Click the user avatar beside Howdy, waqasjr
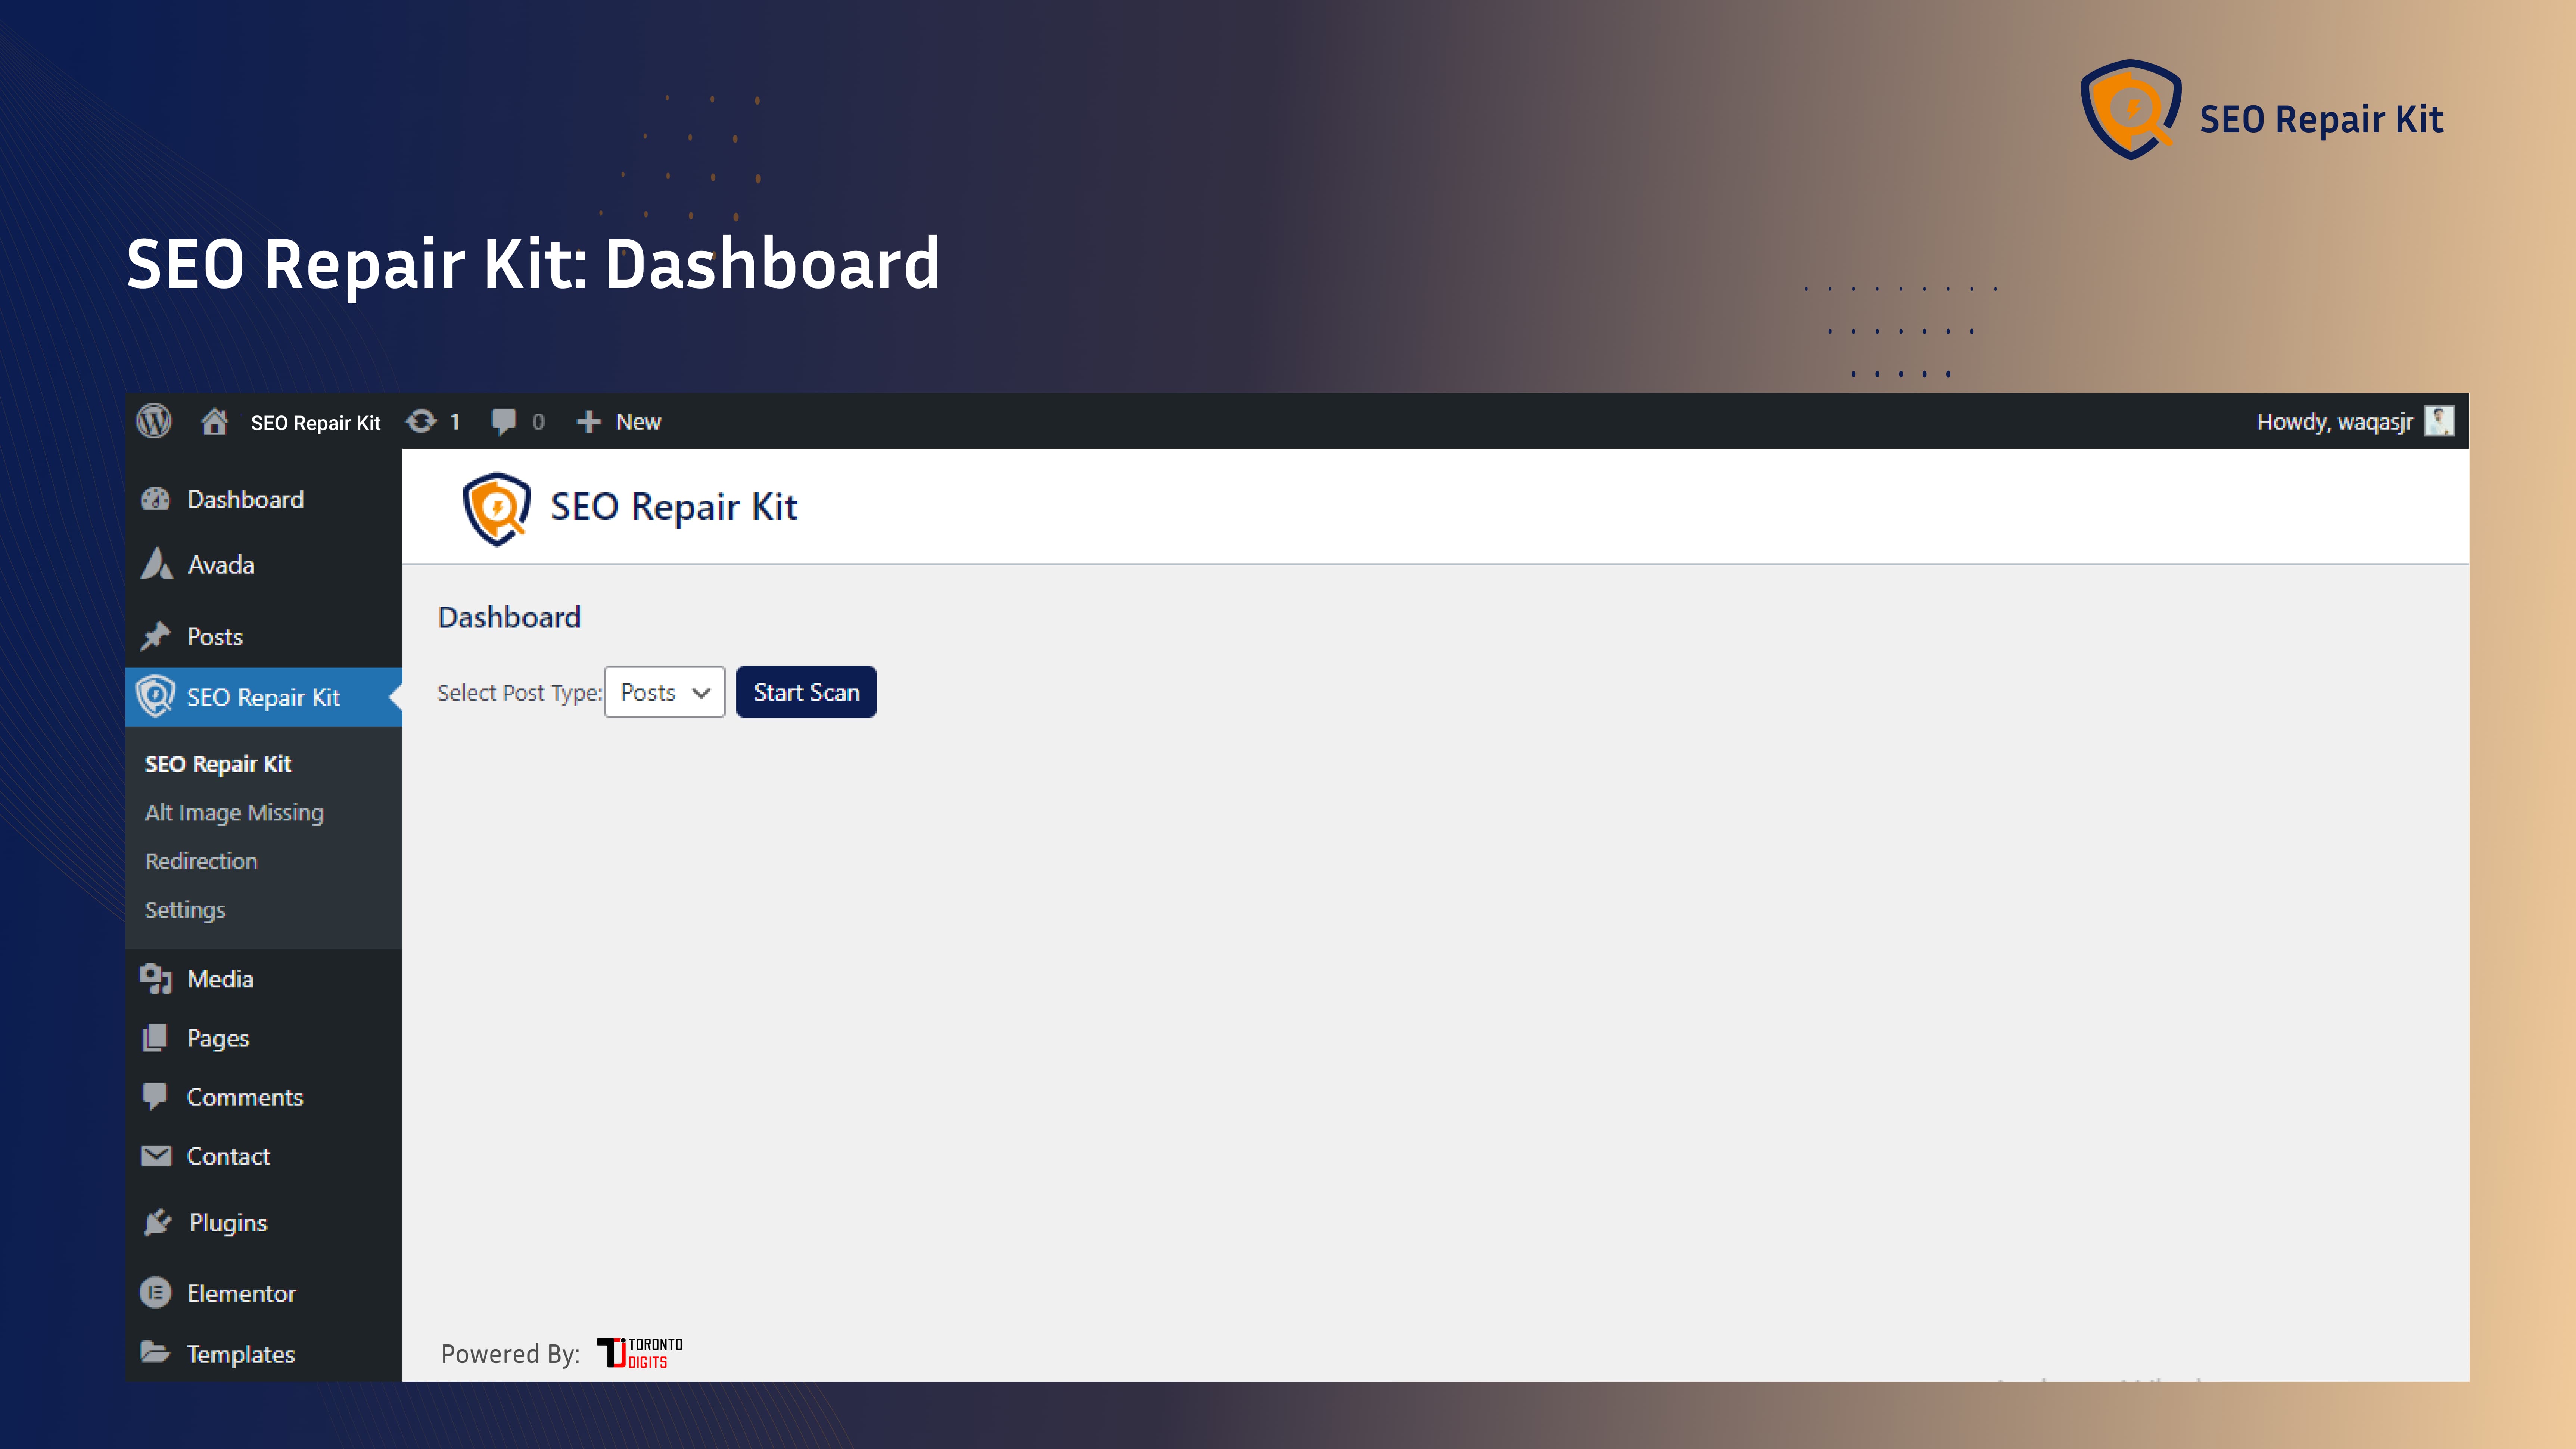The image size is (2576, 1449). (x=2439, y=421)
